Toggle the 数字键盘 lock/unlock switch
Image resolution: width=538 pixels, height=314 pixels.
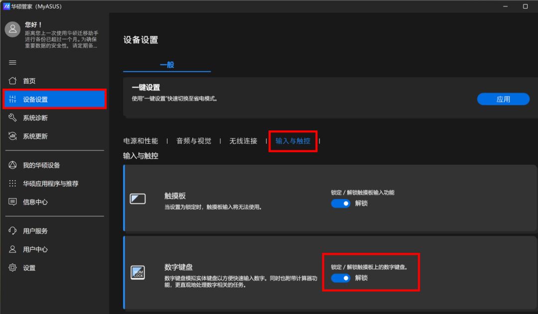click(341, 278)
